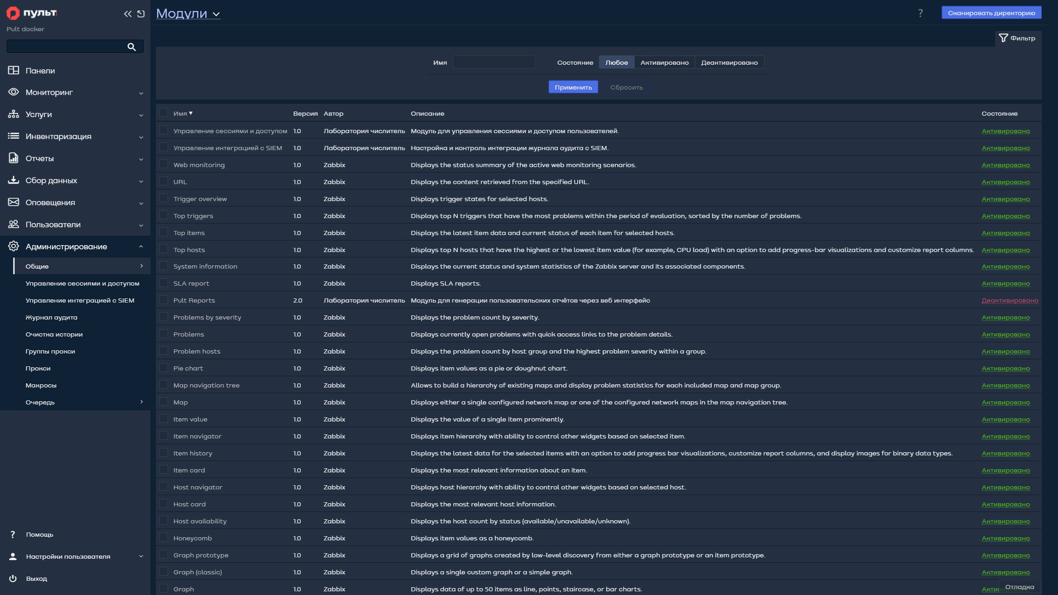Tick checkbox for Host card row
This screenshot has width=1058, height=595.
click(x=163, y=504)
